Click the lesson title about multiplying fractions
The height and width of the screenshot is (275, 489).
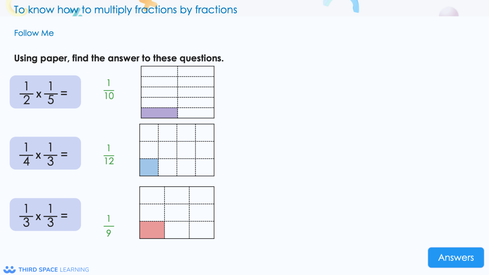(x=125, y=10)
